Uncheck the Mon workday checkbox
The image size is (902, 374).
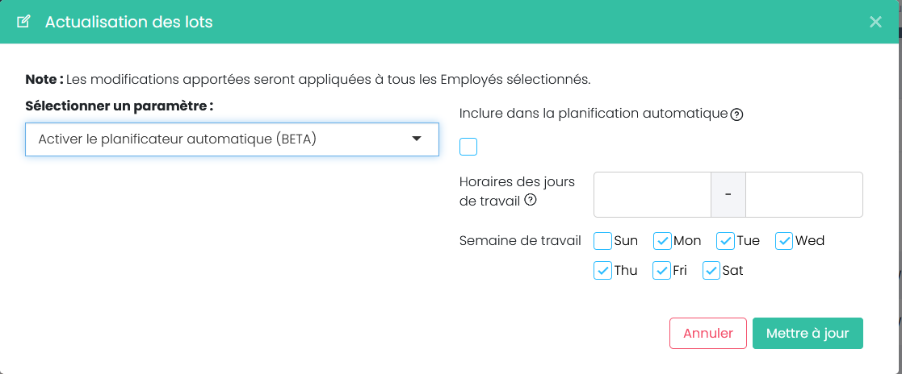[x=662, y=240]
